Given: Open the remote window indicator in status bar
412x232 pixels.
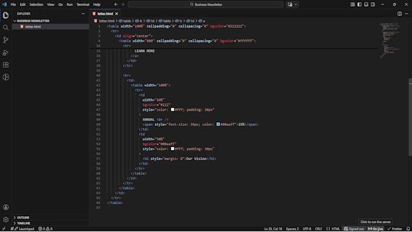Looking at the screenshot, I should (4, 229).
